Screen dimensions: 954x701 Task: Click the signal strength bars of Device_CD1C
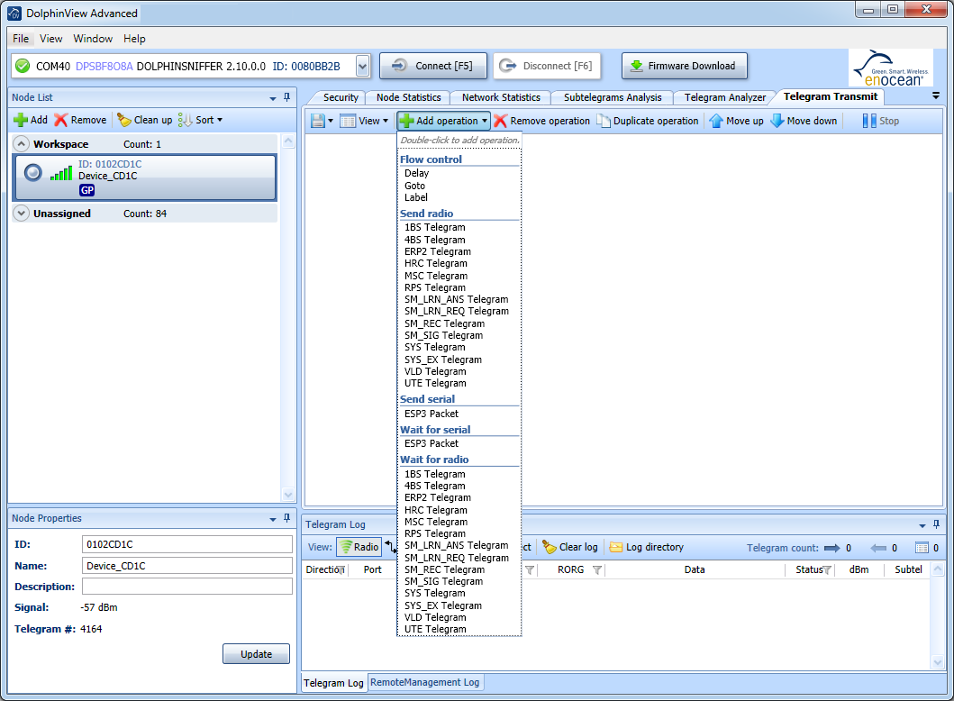(x=61, y=173)
